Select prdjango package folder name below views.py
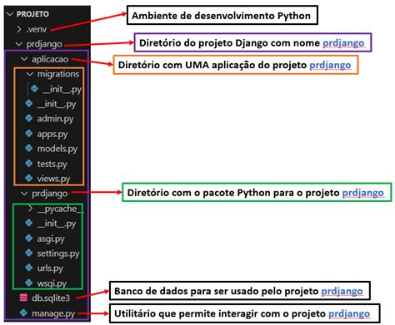Screen dimensions: 395x325 [50, 194]
